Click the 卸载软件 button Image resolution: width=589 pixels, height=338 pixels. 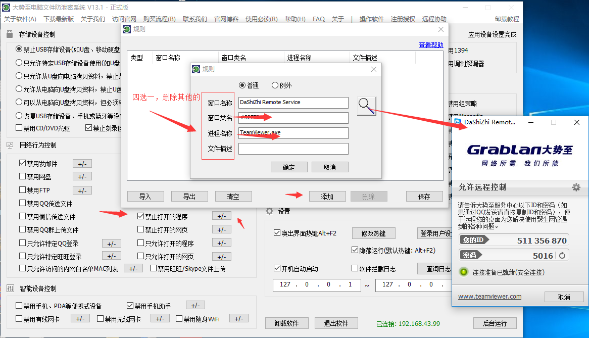[x=286, y=323]
